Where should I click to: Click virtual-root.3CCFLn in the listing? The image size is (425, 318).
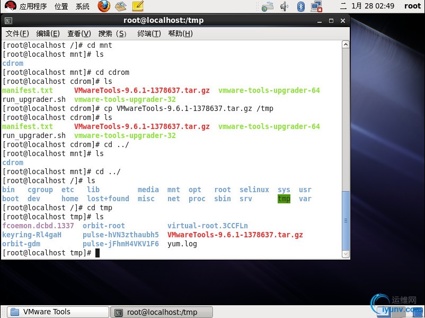[x=208, y=226]
